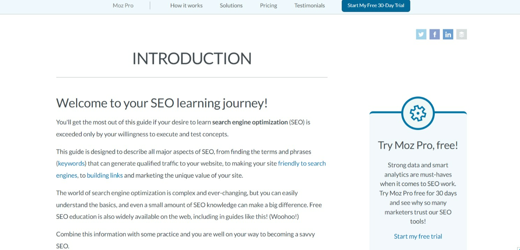Open the Solutions menu item
Viewport: 520px width, 250px height.
pyautogui.click(x=231, y=6)
